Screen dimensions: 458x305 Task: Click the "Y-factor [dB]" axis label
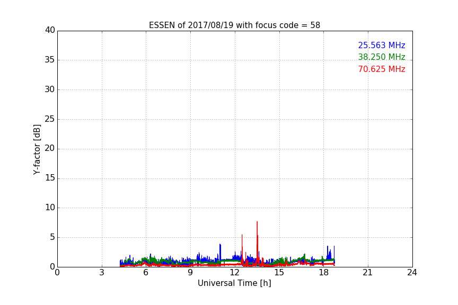[37, 149]
